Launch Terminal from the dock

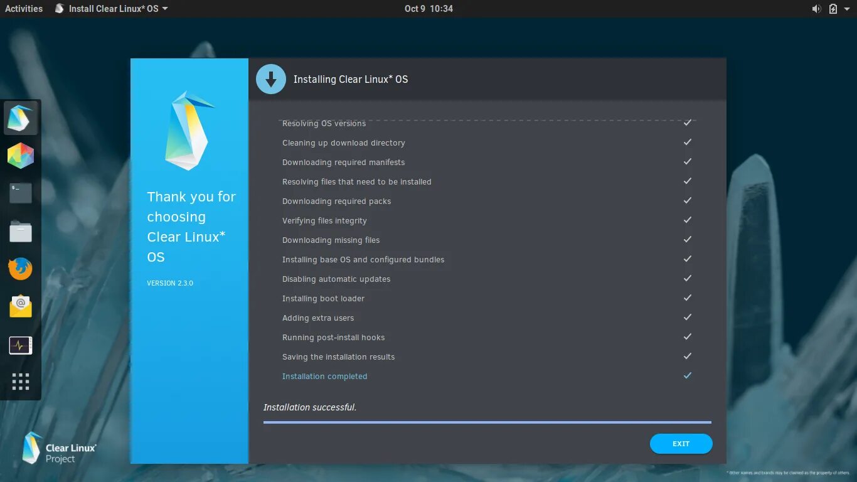click(21, 193)
